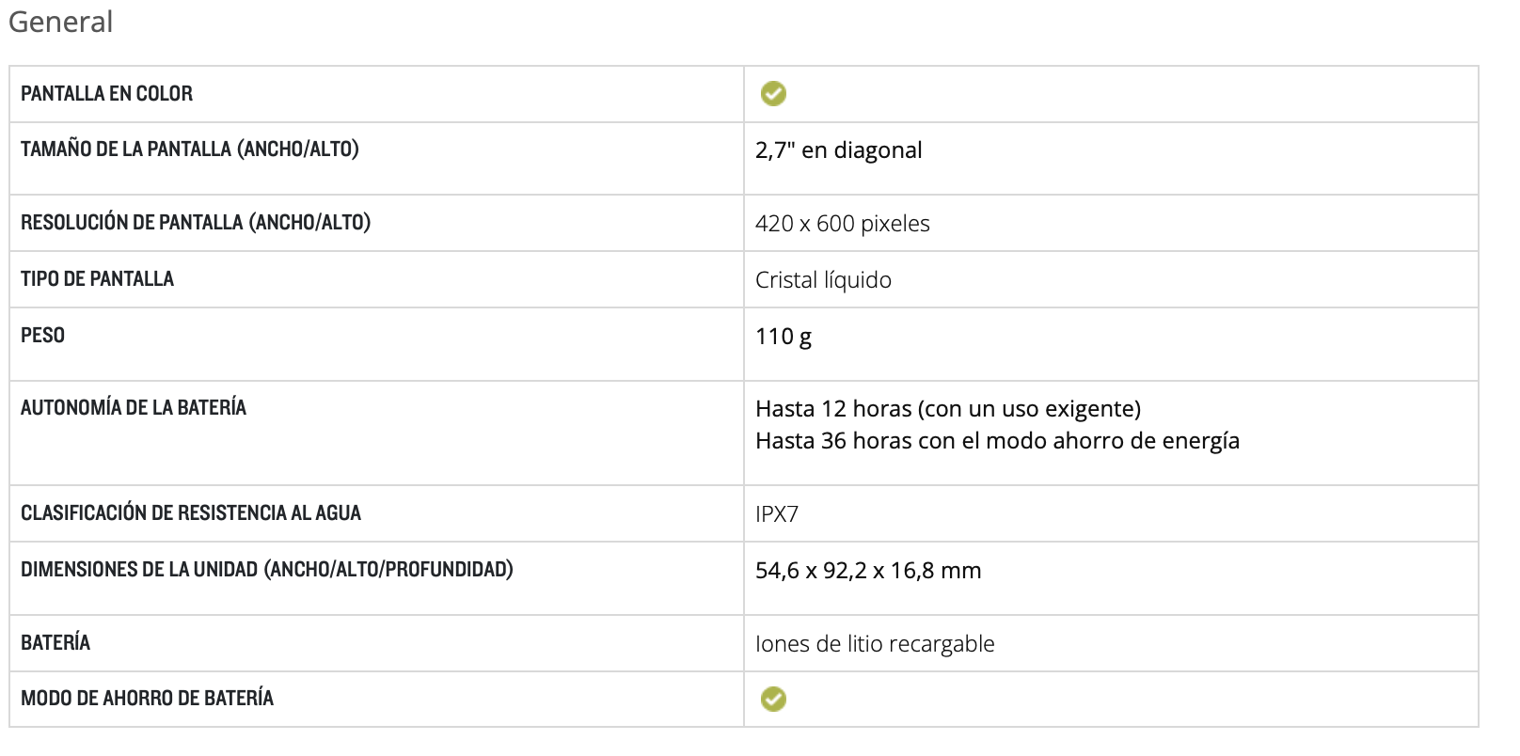Select the Cristal líquido value
Viewport: 1520px width, 756px height.
click(x=823, y=280)
